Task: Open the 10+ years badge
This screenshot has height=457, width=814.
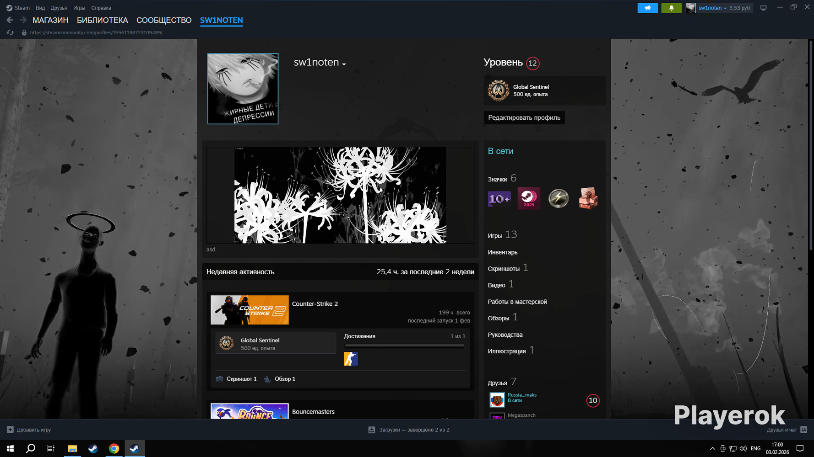Action: [x=499, y=198]
